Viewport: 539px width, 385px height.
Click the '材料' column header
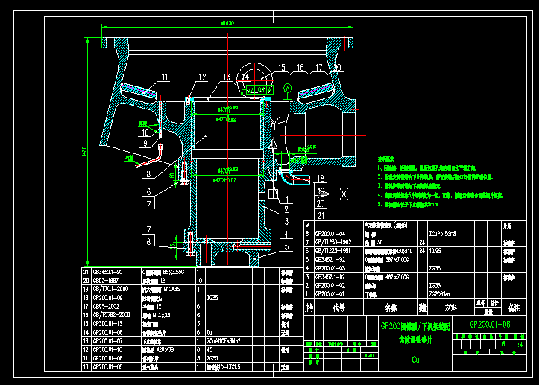(450, 308)
